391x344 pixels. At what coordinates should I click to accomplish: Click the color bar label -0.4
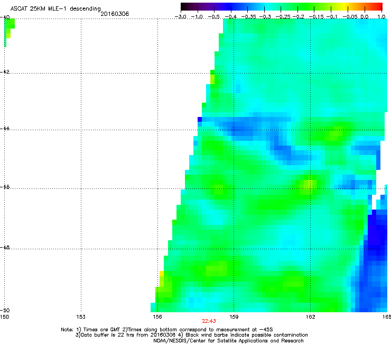pyautogui.click(x=231, y=17)
